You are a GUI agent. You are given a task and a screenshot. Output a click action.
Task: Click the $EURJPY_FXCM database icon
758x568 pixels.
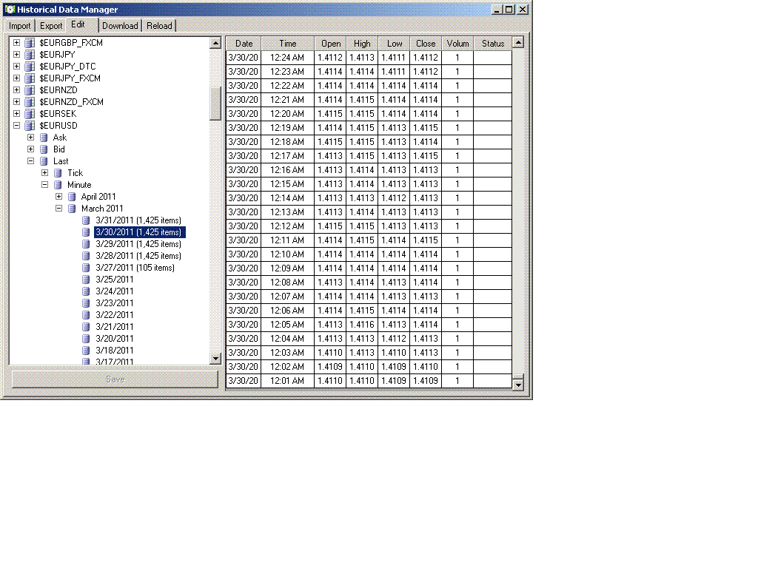[30, 78]
